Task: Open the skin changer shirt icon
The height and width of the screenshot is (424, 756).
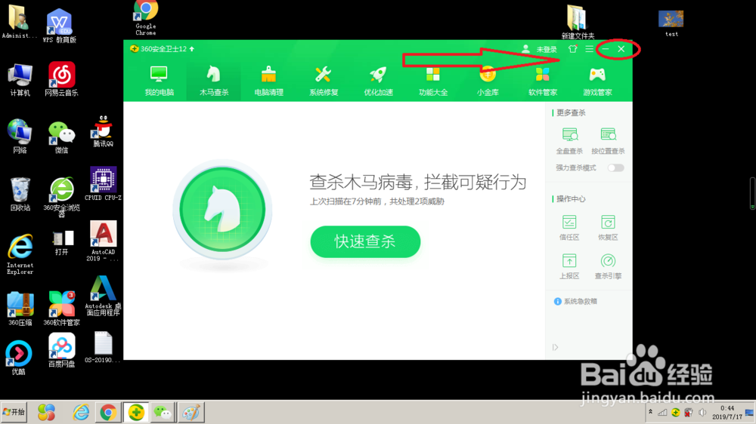Action: [x=572, y=48]
